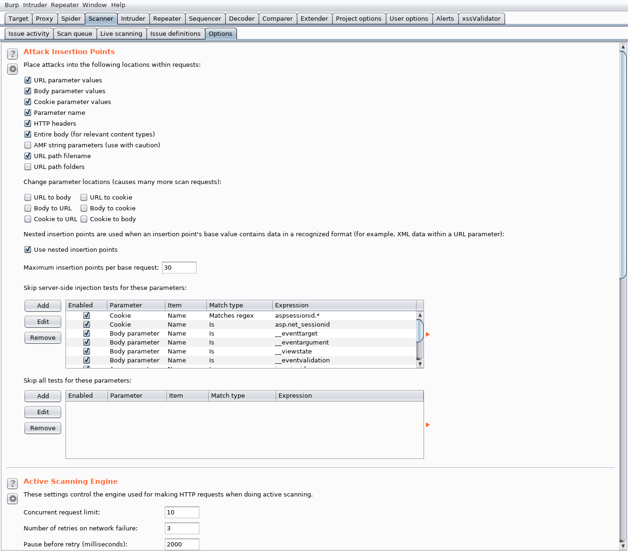
Task: Toggle Use nested insertion points
Action: [28, 250]
